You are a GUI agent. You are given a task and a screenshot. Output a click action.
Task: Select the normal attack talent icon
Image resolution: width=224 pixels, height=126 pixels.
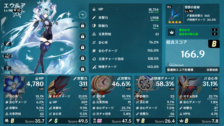(x=8, y=43)
